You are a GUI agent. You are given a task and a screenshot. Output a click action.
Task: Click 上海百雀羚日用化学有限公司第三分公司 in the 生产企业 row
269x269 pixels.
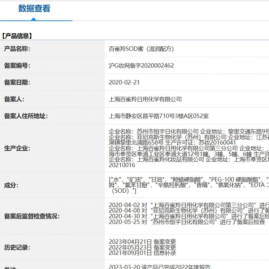pyautogui.click(x=187, y=148)
